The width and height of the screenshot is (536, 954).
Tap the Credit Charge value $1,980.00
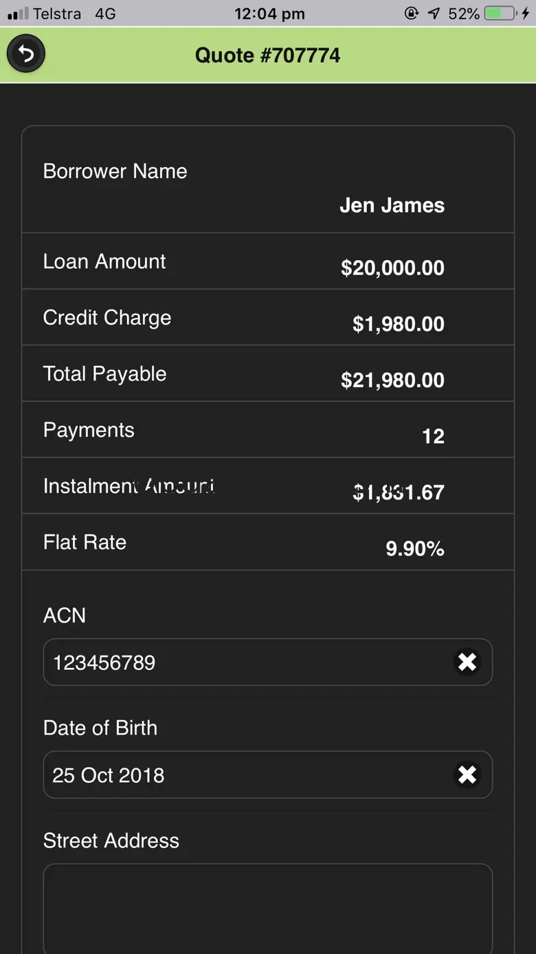[398, 324]
